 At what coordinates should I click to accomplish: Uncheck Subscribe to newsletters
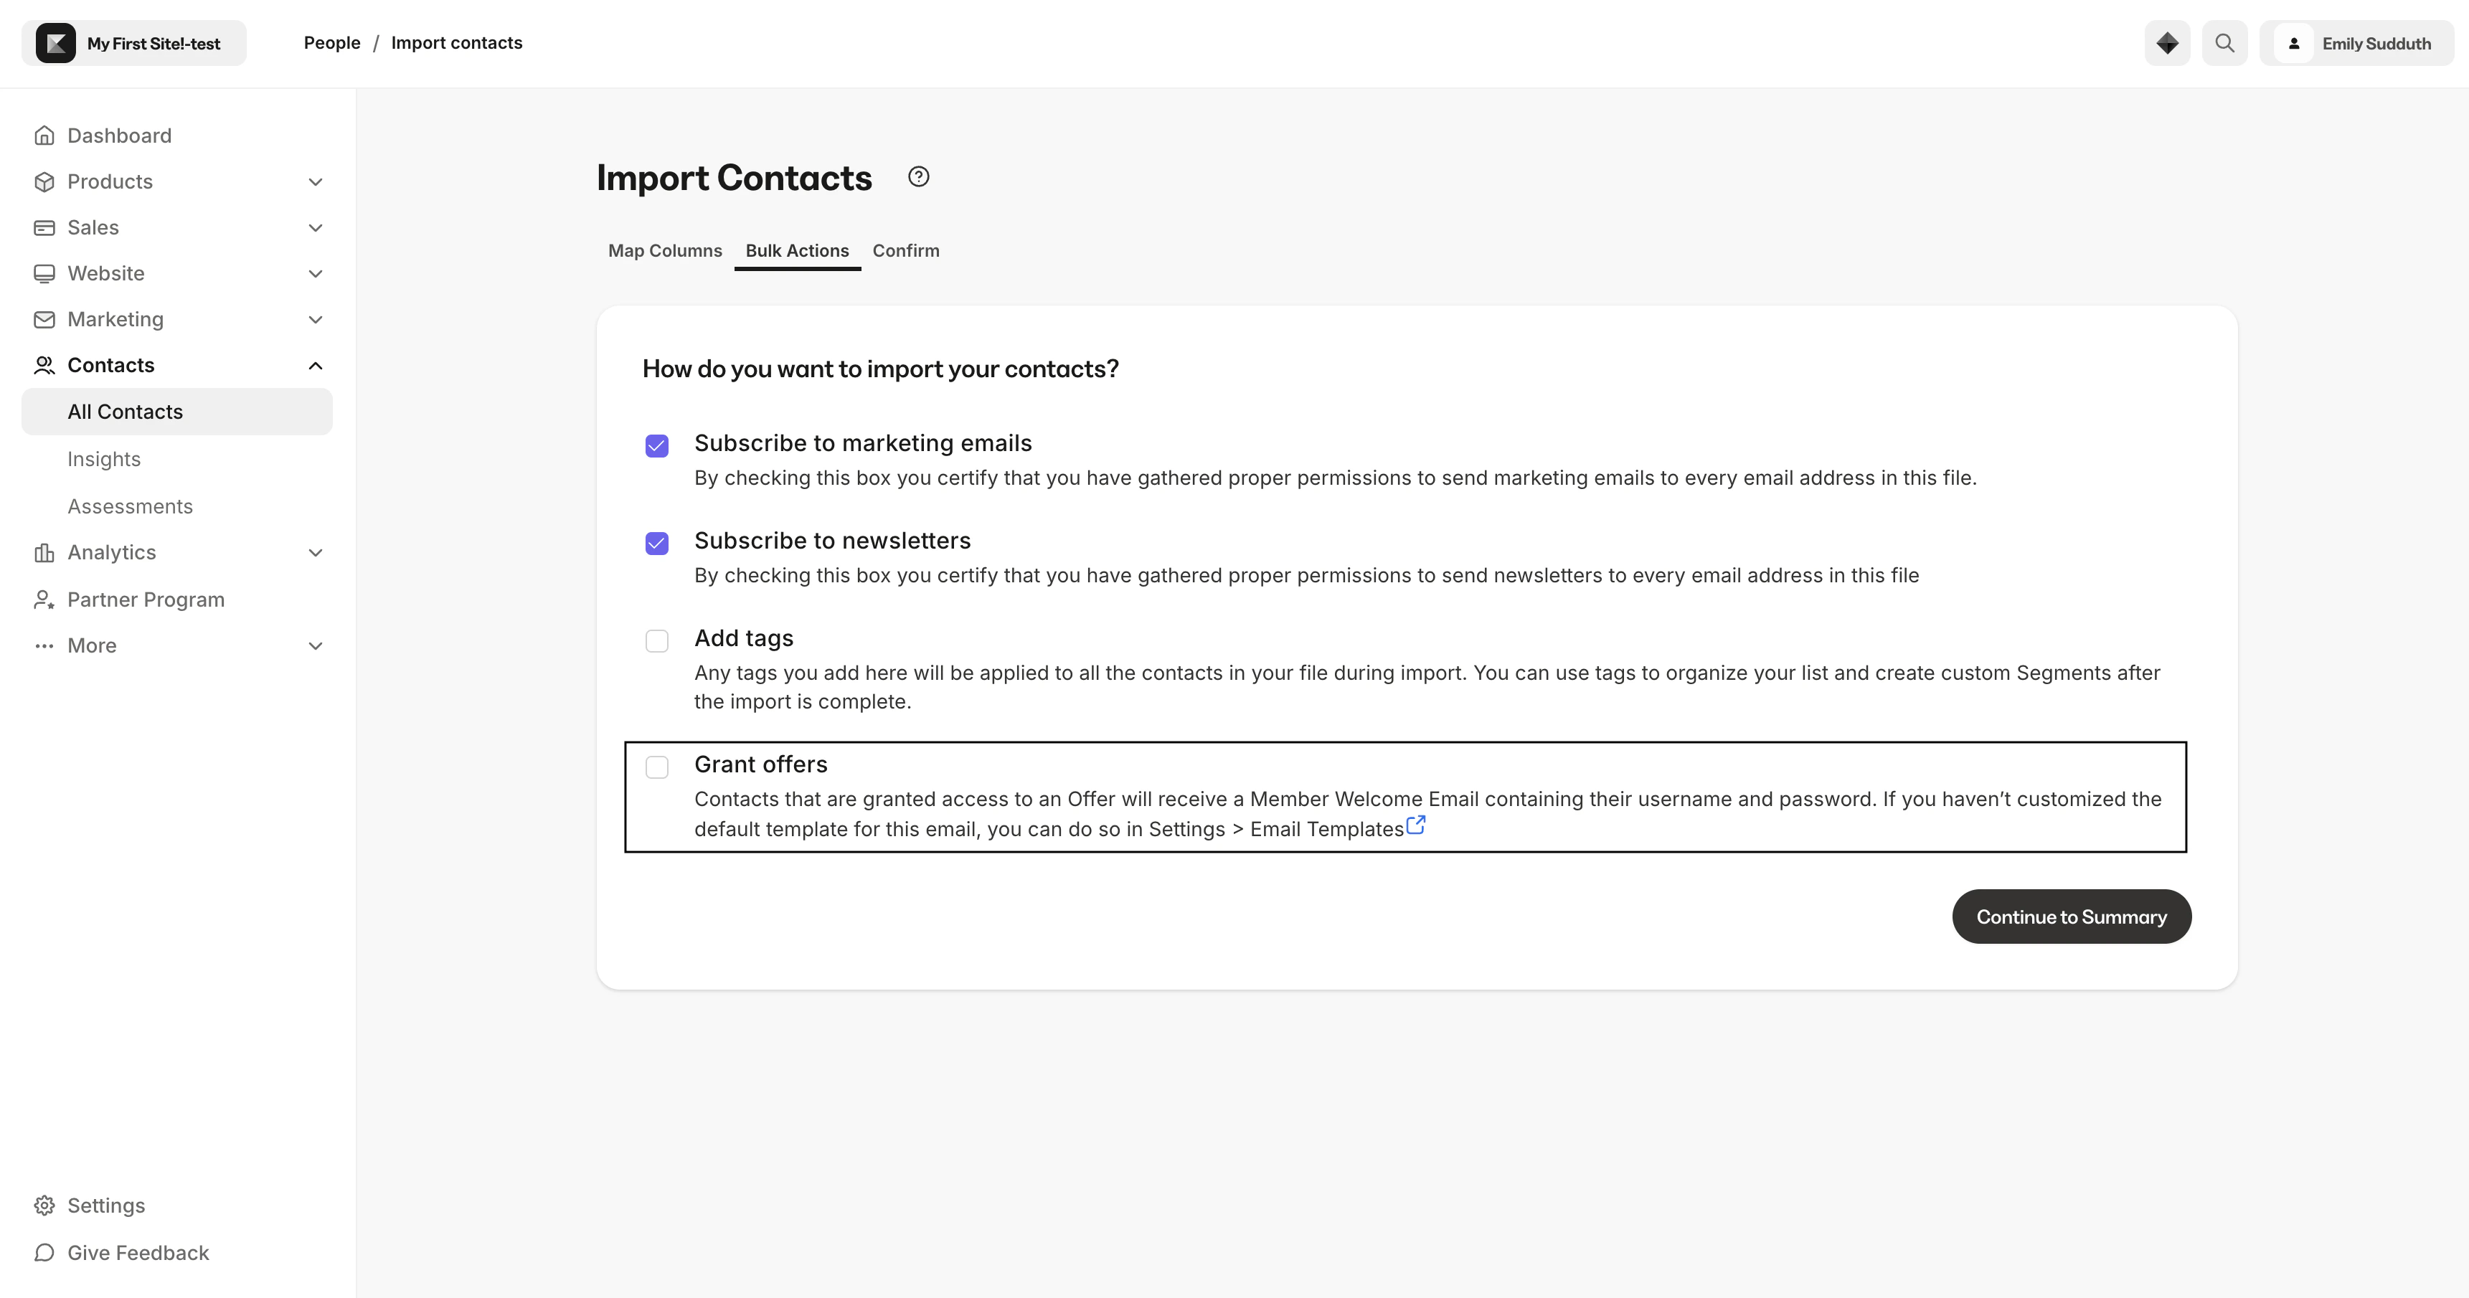pyautogui.click(x=656, y=543)
